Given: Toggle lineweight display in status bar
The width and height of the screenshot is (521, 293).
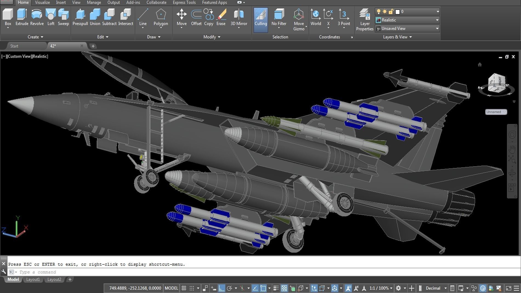Looking at the screenshot, I should coord(276,288).
